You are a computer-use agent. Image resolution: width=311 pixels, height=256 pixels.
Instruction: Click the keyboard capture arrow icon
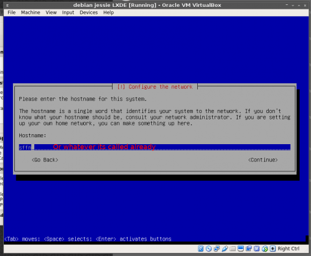(272, 249)
